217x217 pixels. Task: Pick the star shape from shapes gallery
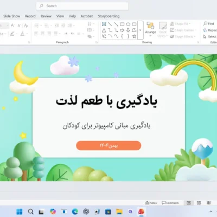coord(134,36)
